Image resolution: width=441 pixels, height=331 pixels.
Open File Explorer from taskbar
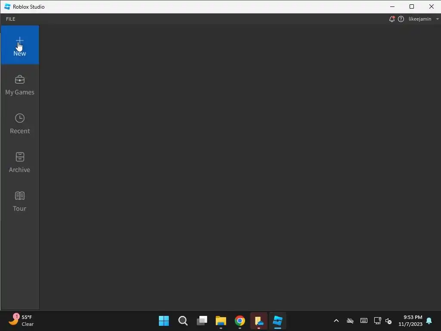point(221,321)
